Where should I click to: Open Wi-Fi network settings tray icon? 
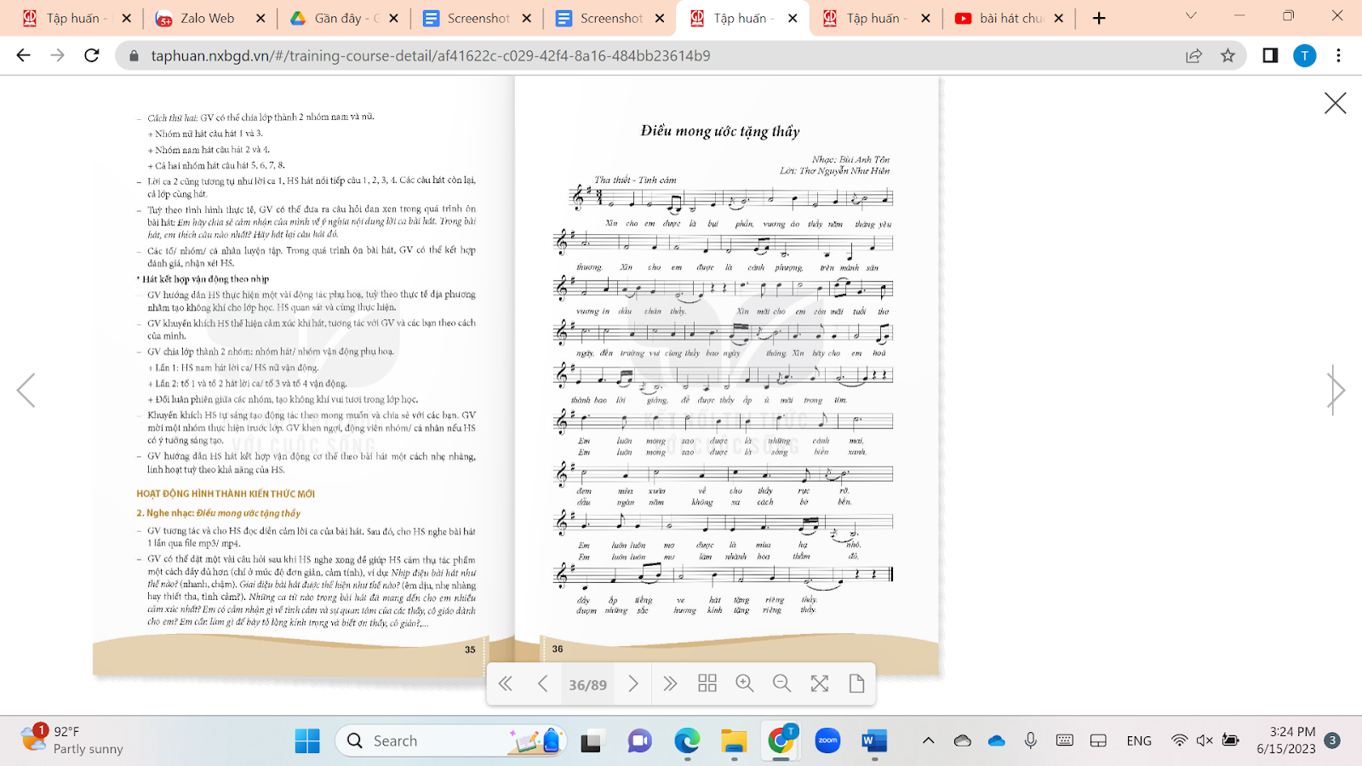coord(1179,740)
